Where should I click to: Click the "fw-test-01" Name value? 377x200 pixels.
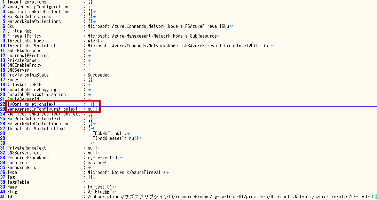(x=100, y=187)
